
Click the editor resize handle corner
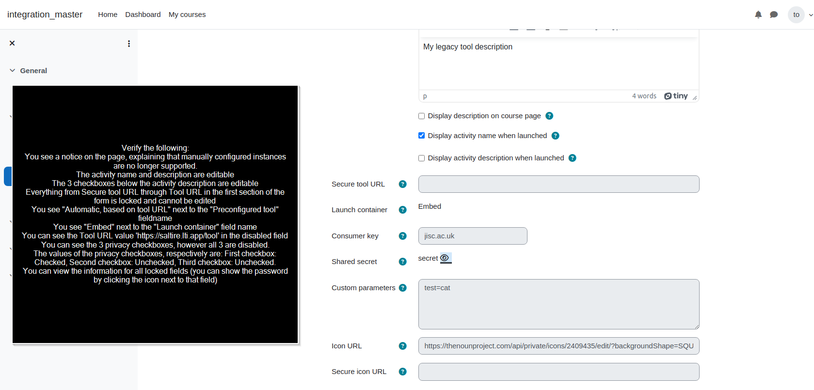(x=695, y=97)
